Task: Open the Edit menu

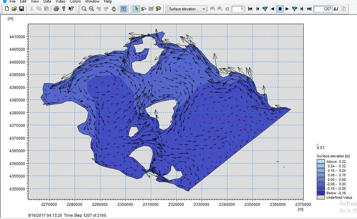Action: pyautogui.click(x=23, y=1)
